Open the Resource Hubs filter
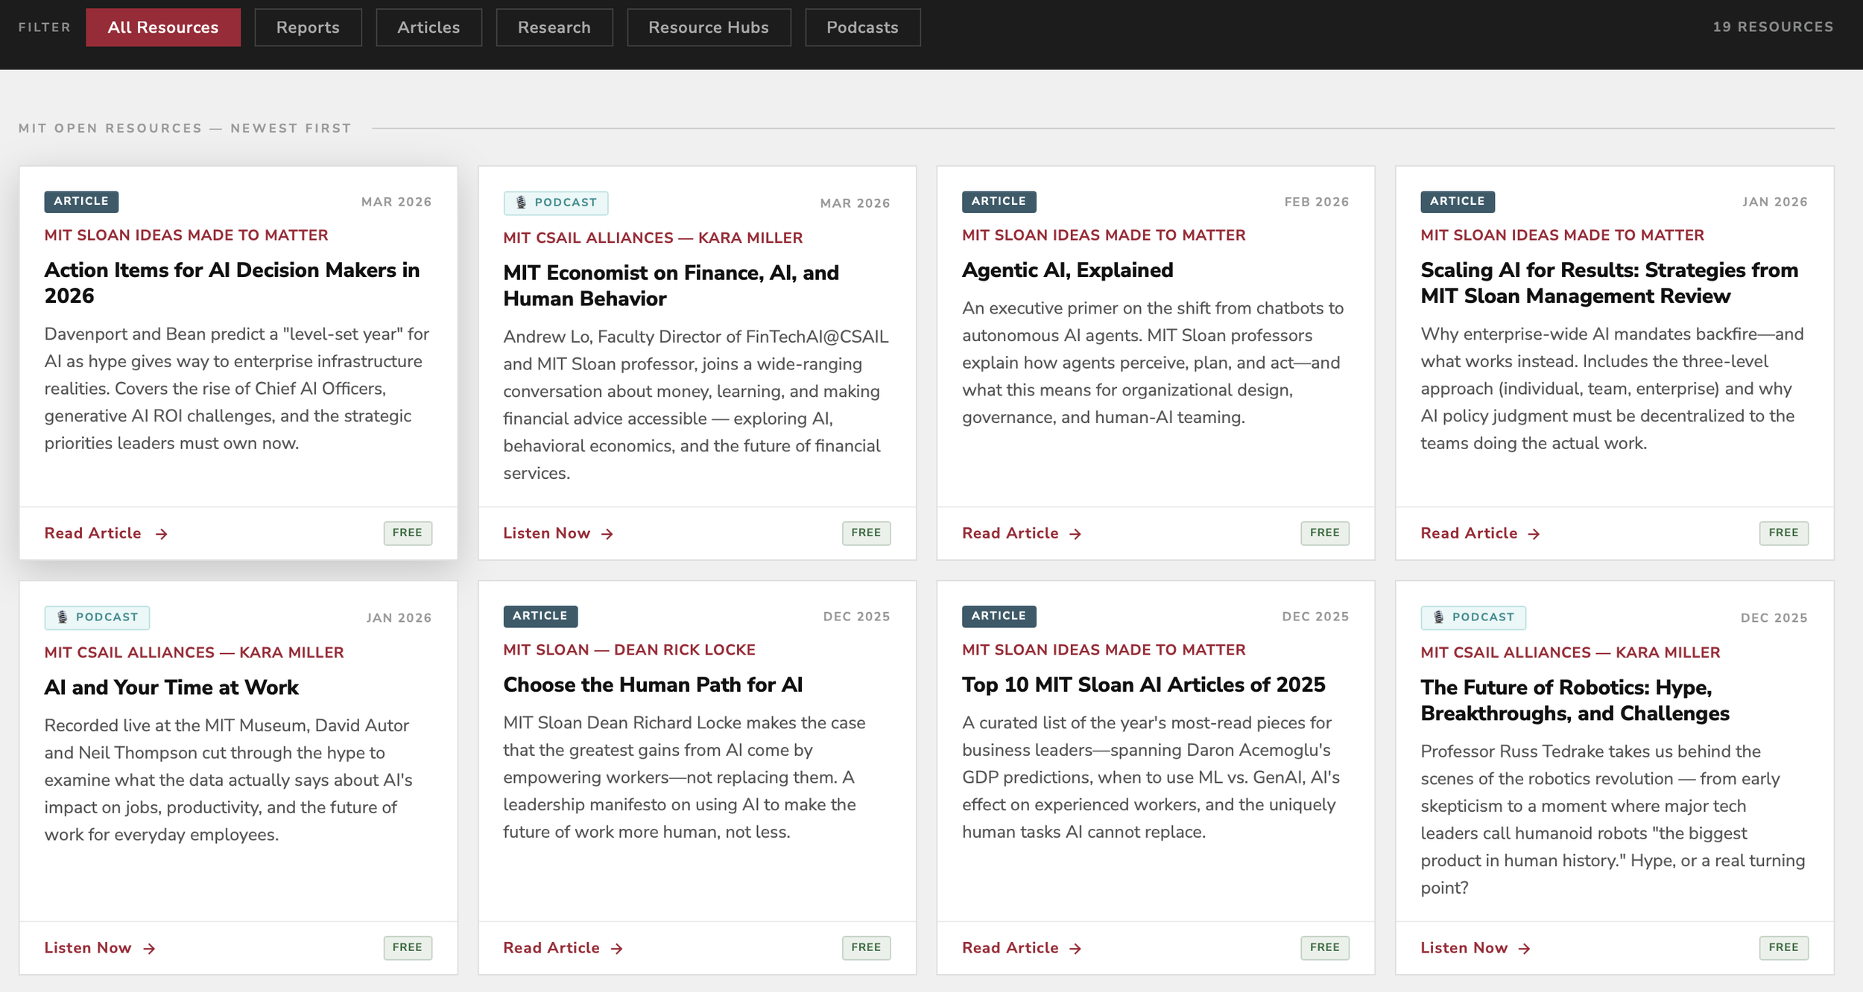This screenshot has width=1863, height=992. pyautogui.click(x=708, y=27)
